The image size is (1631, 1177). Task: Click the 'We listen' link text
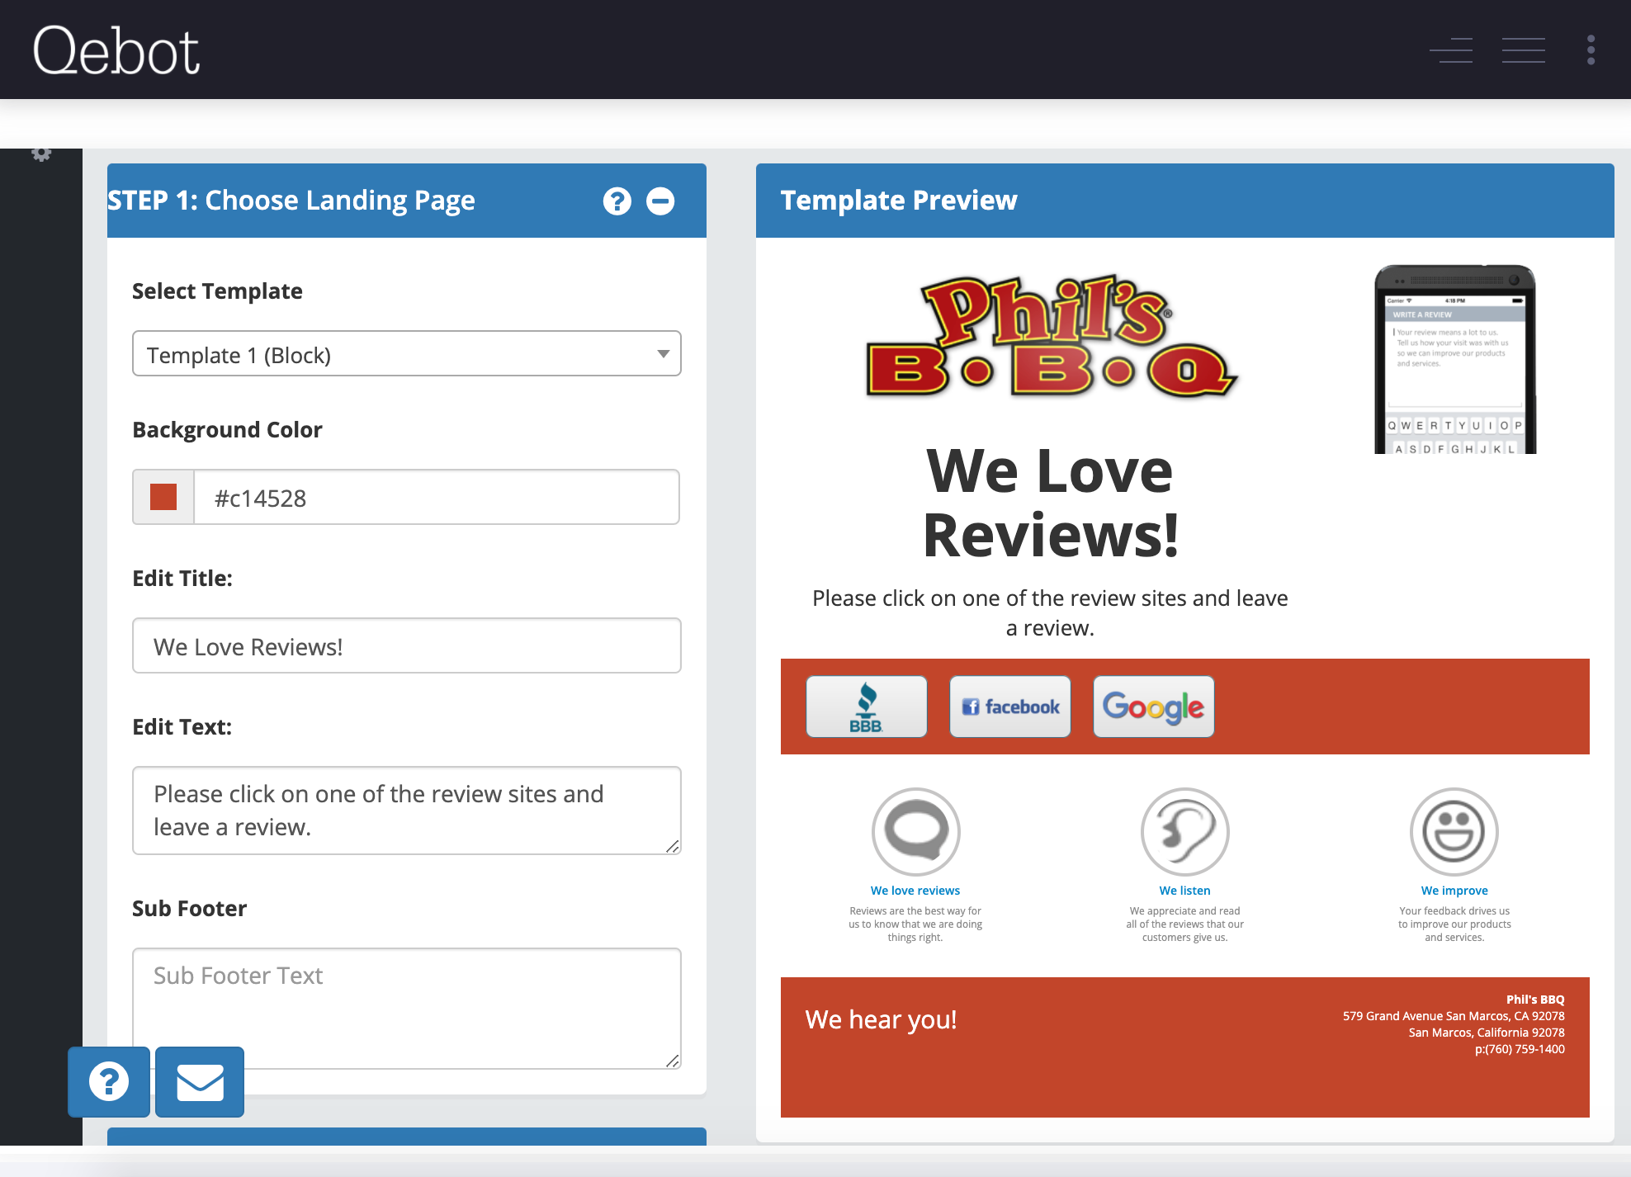(1184, 891)
